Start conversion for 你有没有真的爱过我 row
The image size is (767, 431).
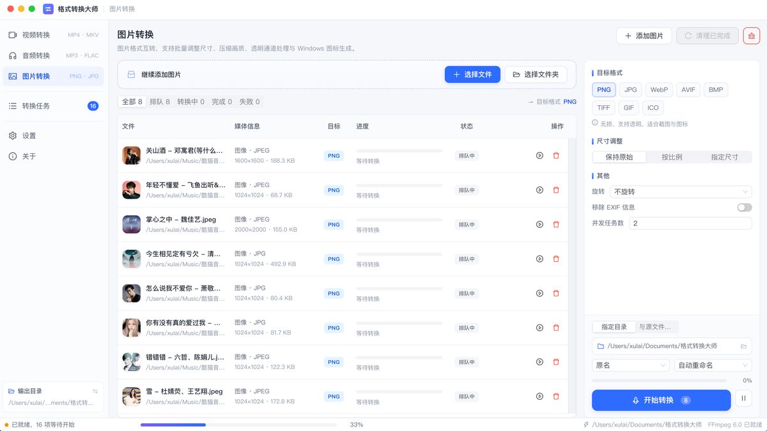point(539,328)
